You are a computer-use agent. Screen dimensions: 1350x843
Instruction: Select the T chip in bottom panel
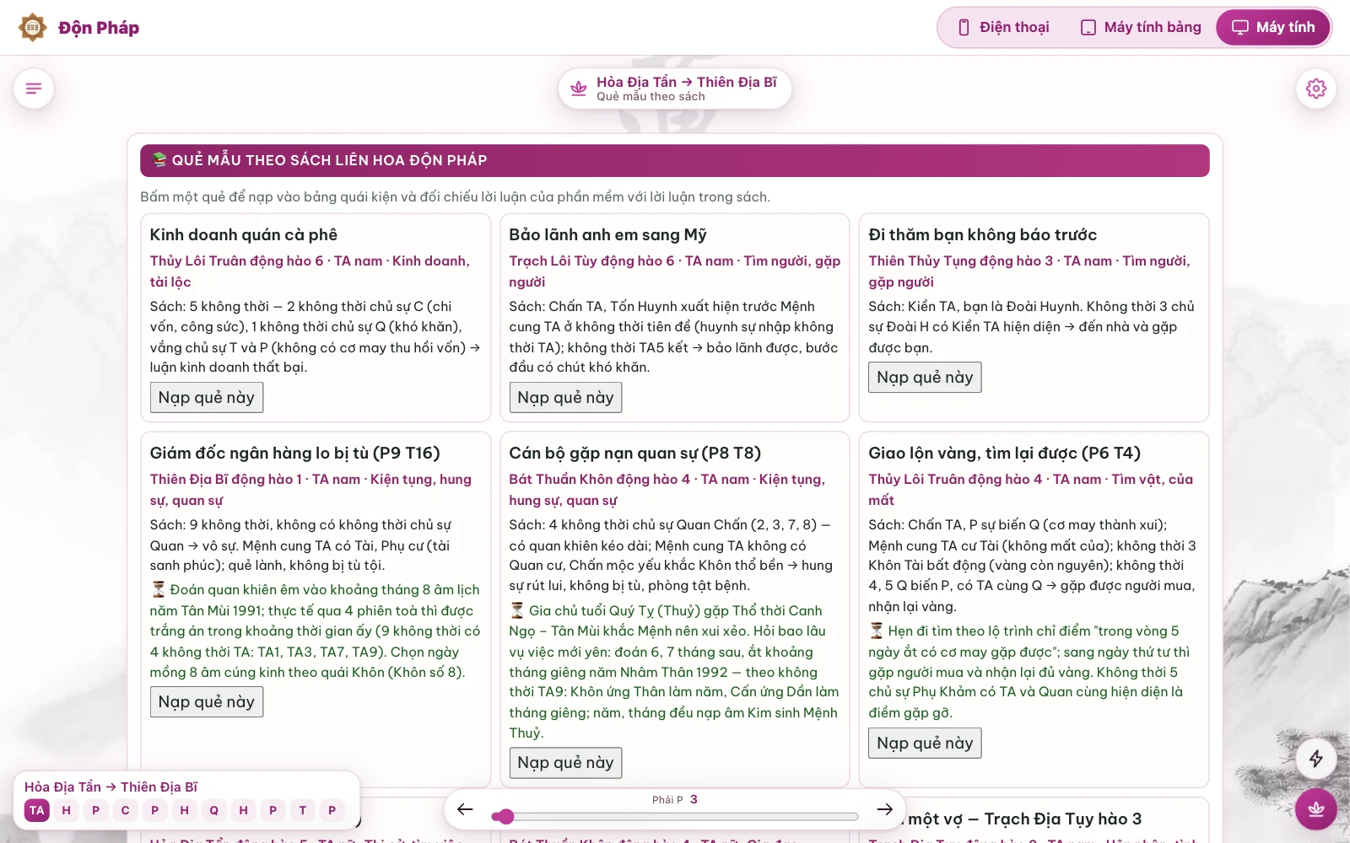click(303, 810)
